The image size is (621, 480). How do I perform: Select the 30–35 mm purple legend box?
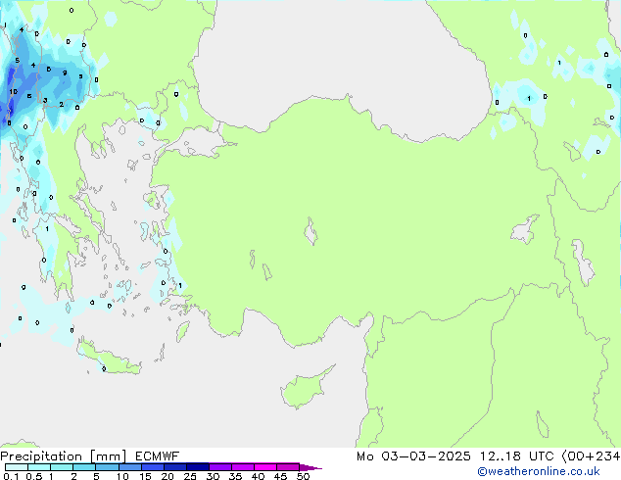tap(220, 467)
